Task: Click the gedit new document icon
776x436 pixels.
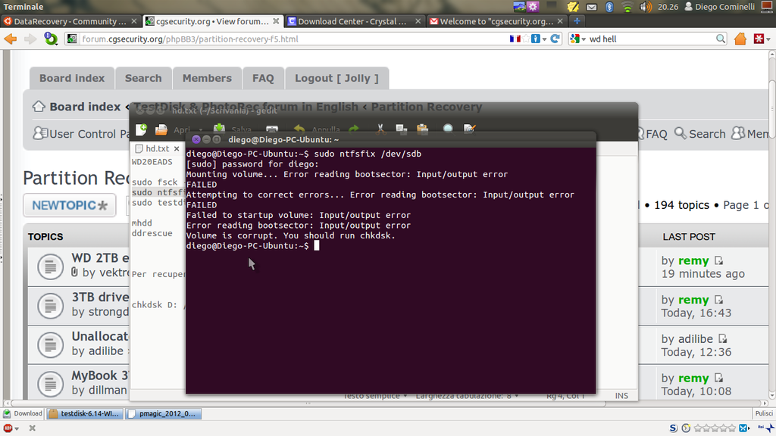Action: point(141,130)
